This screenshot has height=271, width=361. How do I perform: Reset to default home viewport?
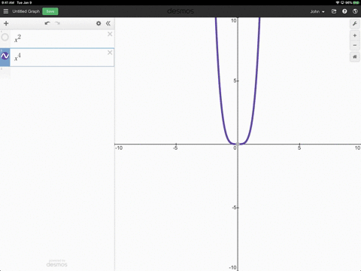[355, 57]
